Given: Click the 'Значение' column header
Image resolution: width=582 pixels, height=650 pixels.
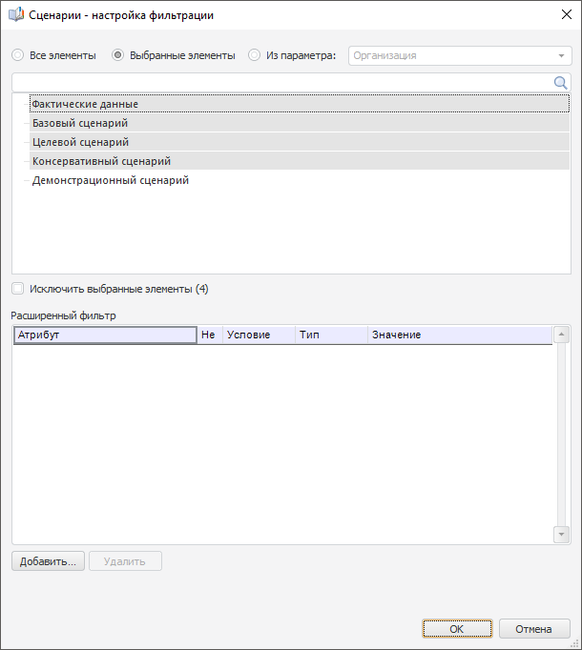Looking at the screenshot, I should 460,335.
